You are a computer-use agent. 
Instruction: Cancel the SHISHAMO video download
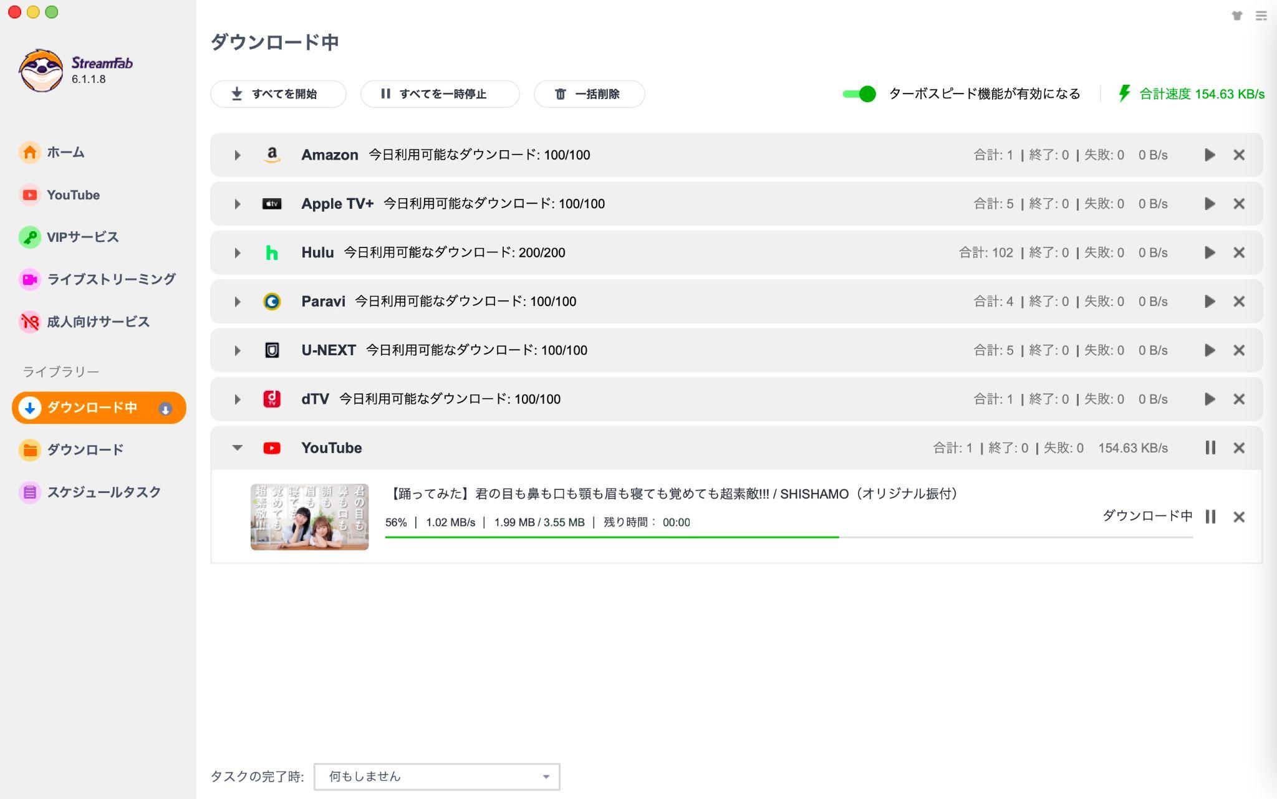coord(1239,517)
